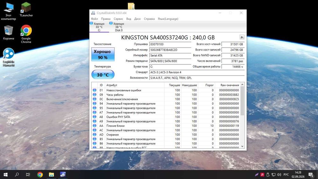Click the NAND writes value 31425 GB
Image resolution: width=318 pixels, height=179 pixels.
[x=233, y=55]
